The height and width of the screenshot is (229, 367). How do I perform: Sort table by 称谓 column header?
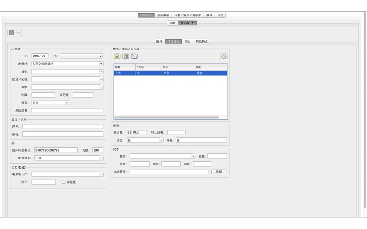tap(124, 67)
